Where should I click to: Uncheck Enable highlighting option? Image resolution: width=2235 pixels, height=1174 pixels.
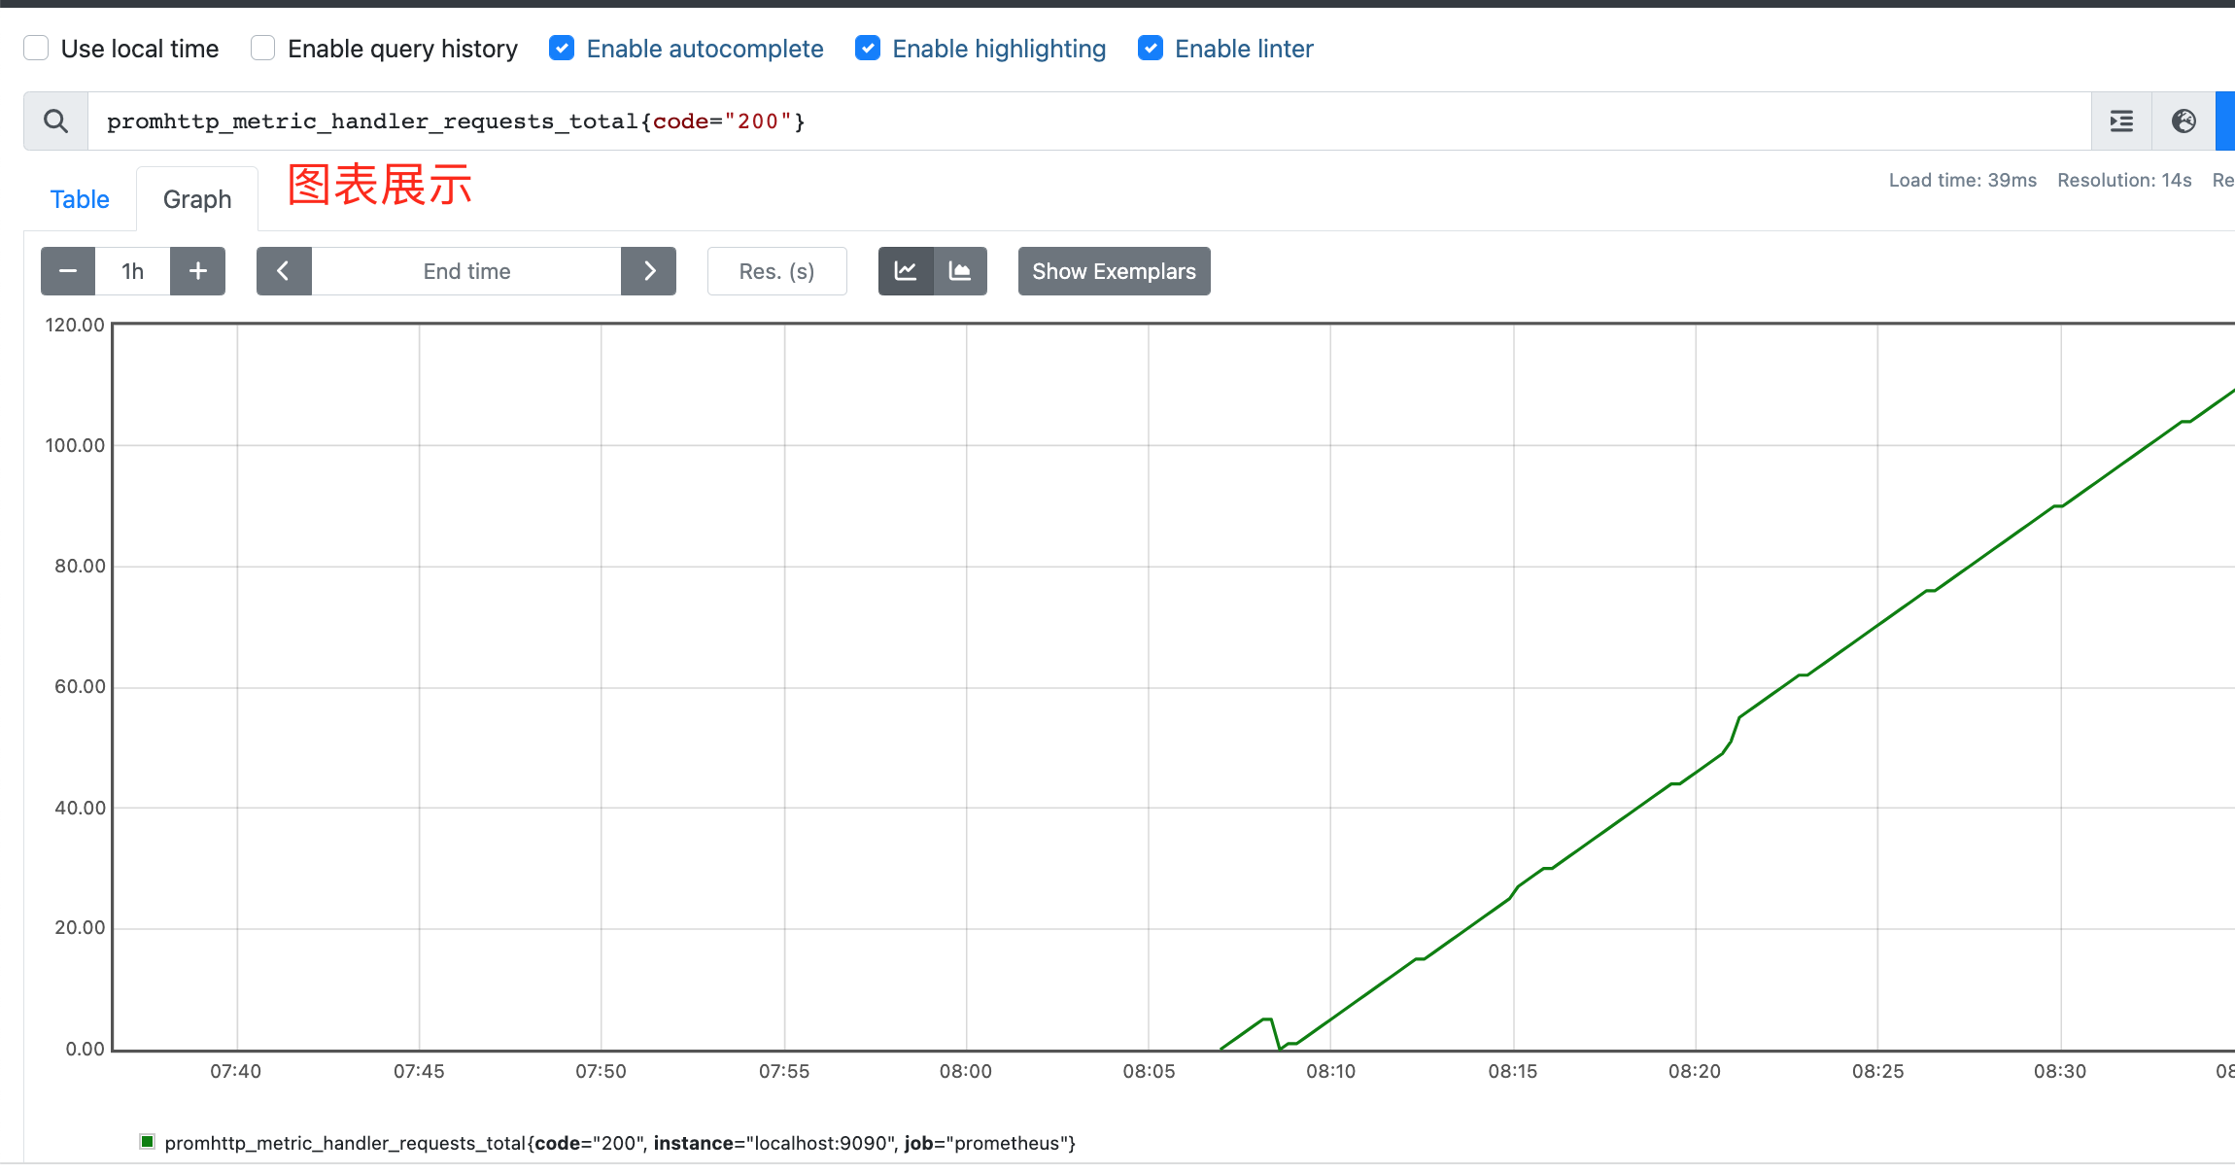click(868, 48)
